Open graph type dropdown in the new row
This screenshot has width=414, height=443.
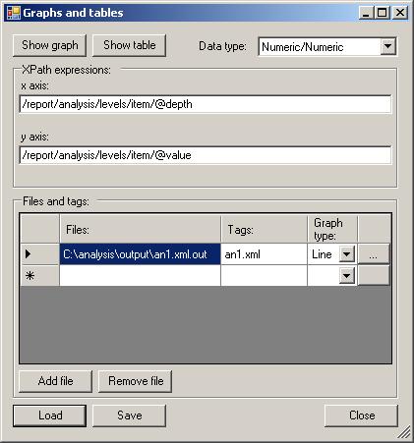coord(346,276)
